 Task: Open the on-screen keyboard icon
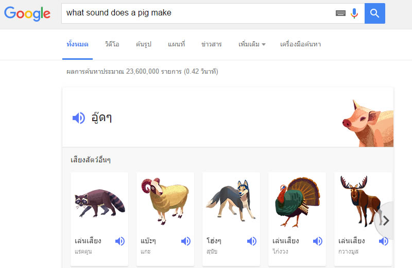click(340, 13)
